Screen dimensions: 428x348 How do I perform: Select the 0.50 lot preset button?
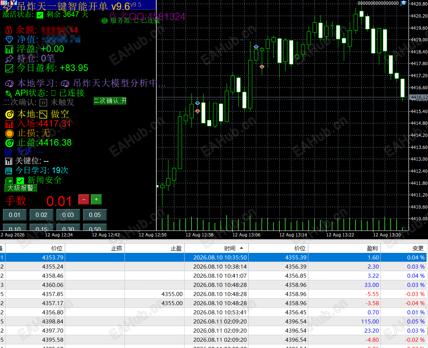point(95,228)
